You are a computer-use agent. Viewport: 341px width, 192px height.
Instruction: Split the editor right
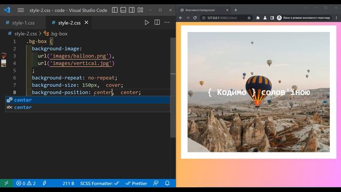pos(157,22)
